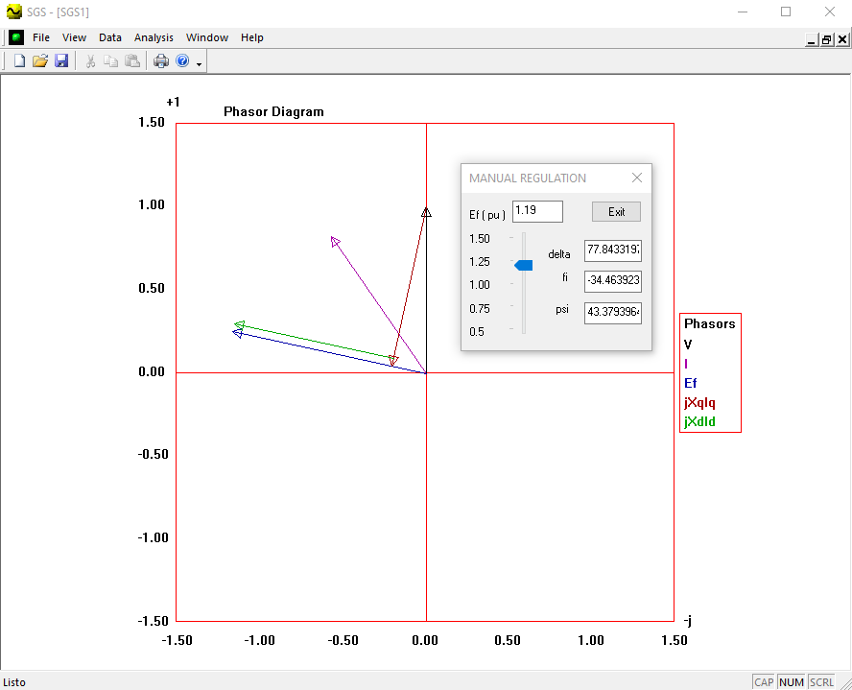Open the View menu
The image size is (852, 690).
coord(75,37)
